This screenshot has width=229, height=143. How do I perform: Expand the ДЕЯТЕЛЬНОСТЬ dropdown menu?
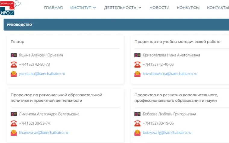tap(123, 8)
